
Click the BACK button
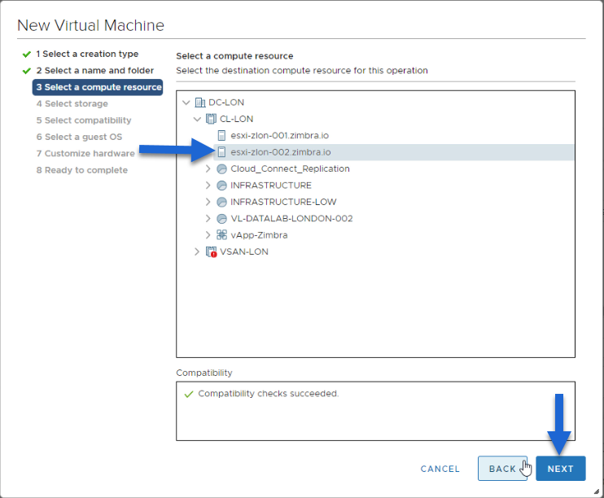[x=502, y=469]
